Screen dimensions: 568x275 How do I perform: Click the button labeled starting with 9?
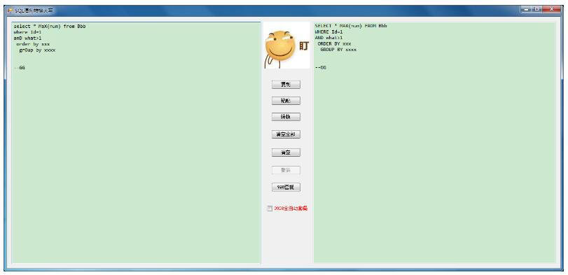pyautogui.click(x=286, y=188)
